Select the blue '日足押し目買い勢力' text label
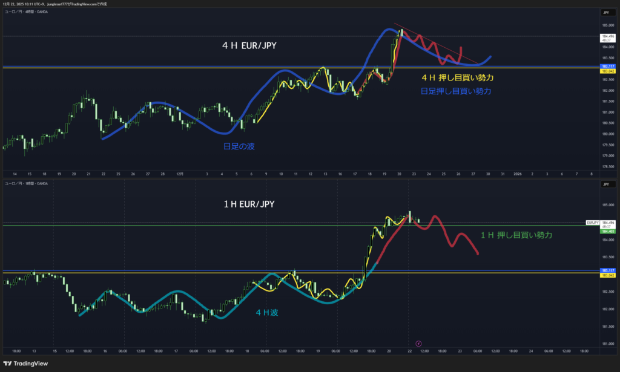 (x=455, y=91)
